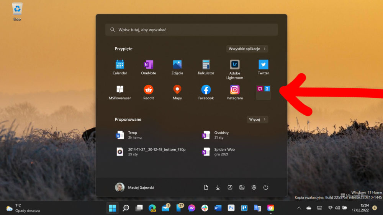This screenshot has width=383, height=215.
Task: Launch Reddit app
Action: pyautogui.click(x=149, y=92)
